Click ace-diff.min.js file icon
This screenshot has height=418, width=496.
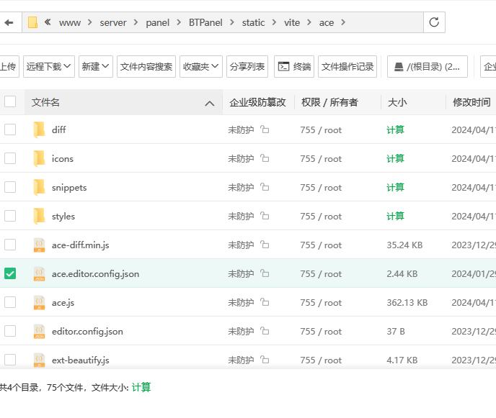[39, 245]
